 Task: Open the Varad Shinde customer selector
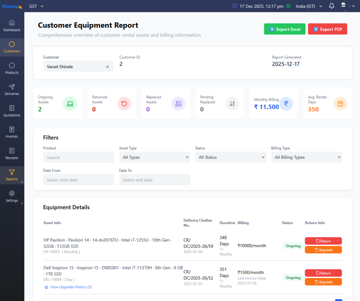coord(78,66)
